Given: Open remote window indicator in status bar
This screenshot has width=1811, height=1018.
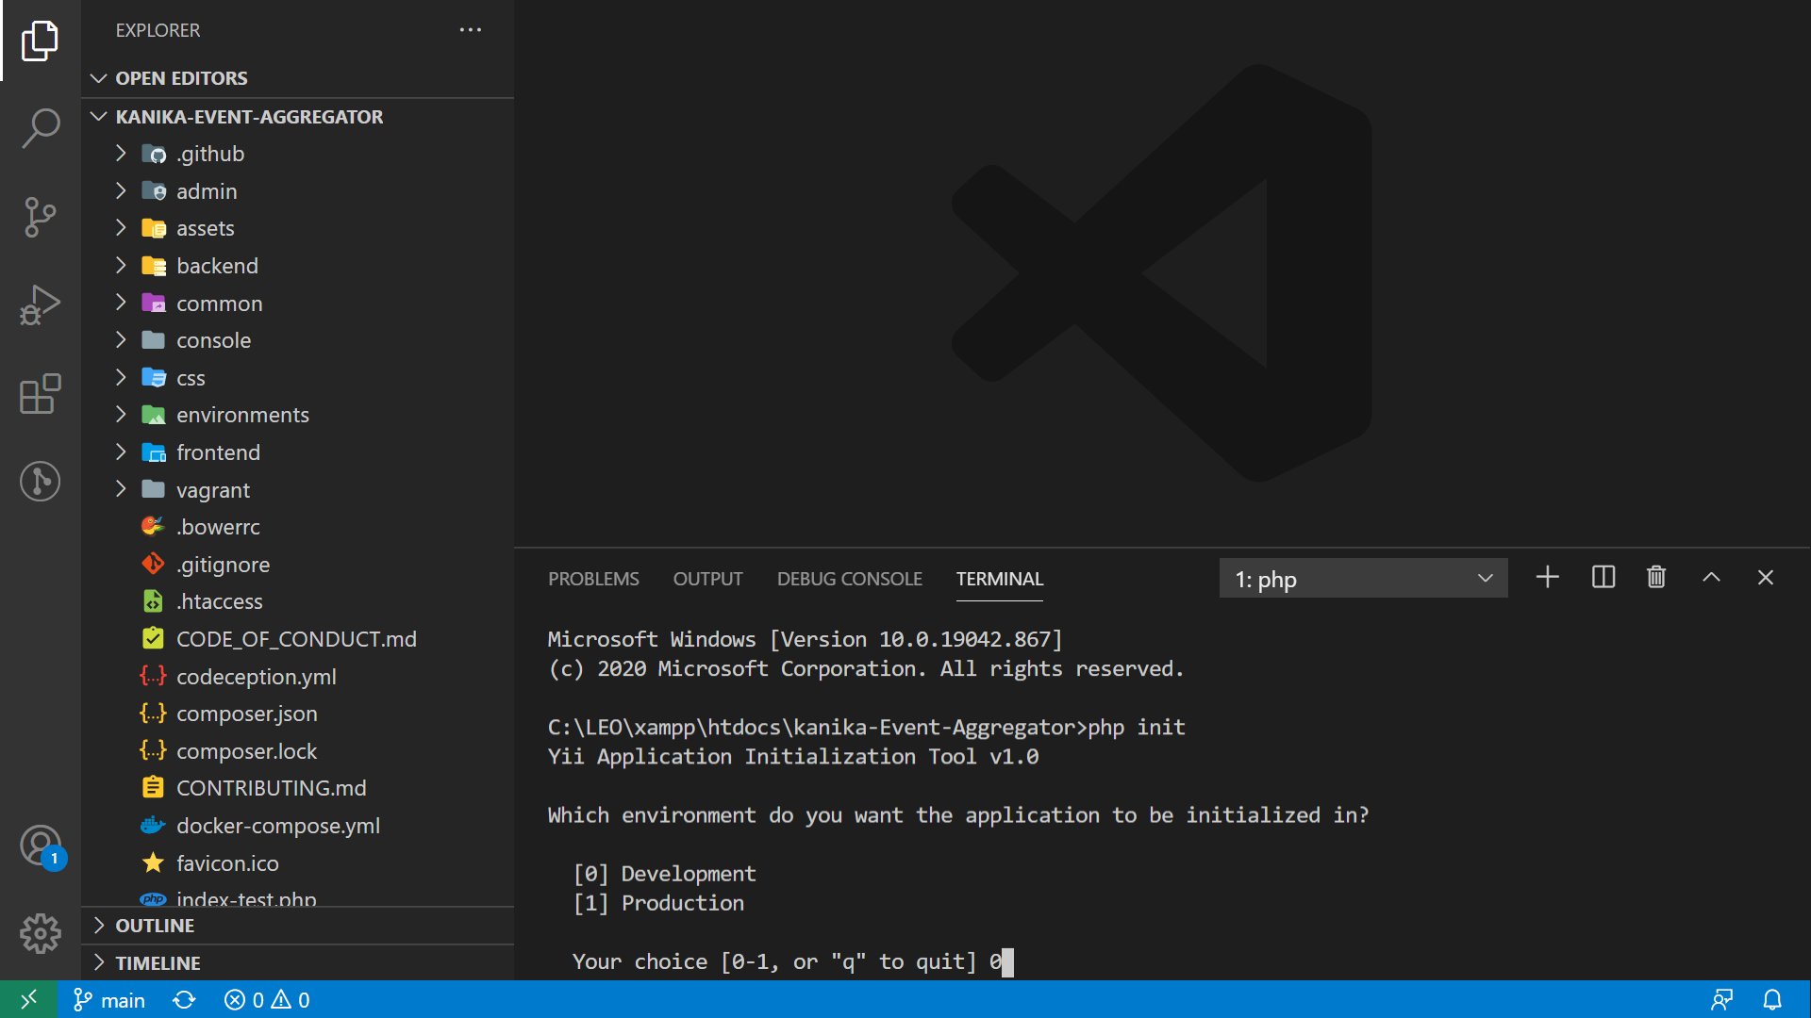Looking at the screenshot, I should [29, 999].
